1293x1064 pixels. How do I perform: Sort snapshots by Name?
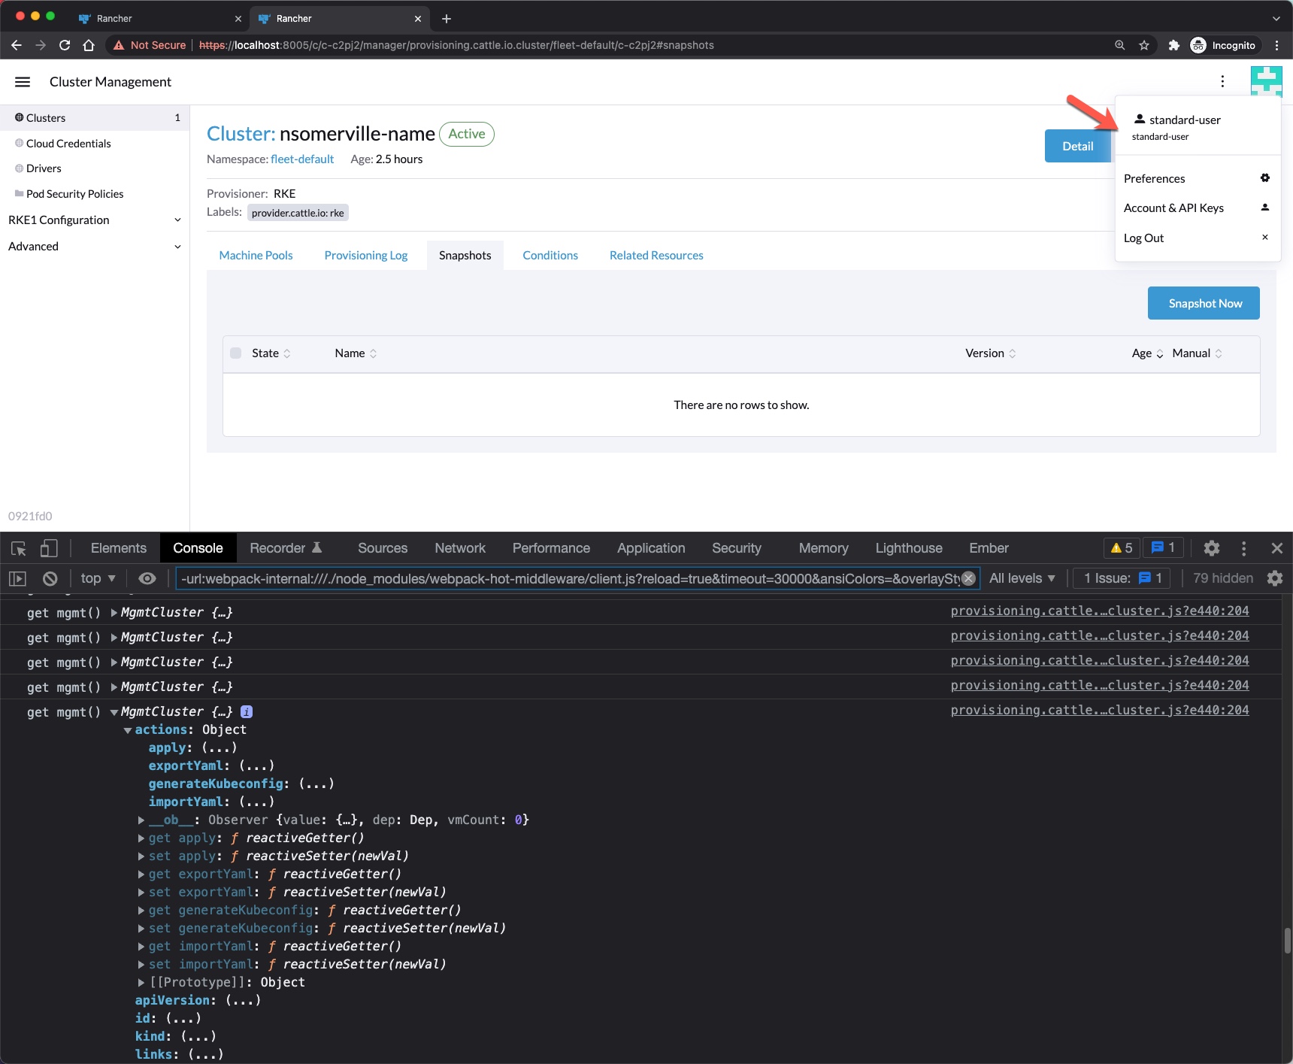(x=356, y=353)
